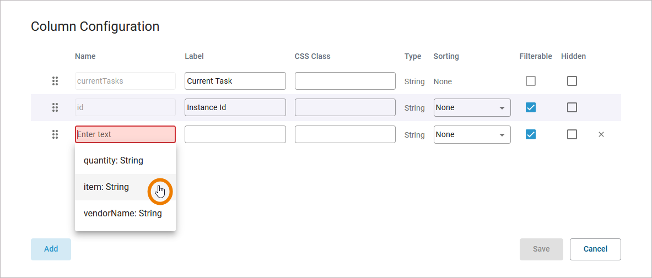Click the drag handle for currentTasks row
This screenshot has height=278, width=652.
coord(55,81)
